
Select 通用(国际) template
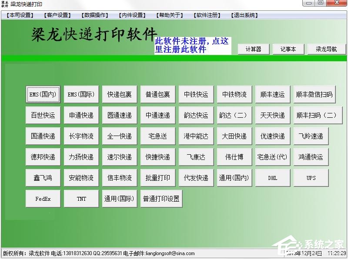[x=119, y=199]
